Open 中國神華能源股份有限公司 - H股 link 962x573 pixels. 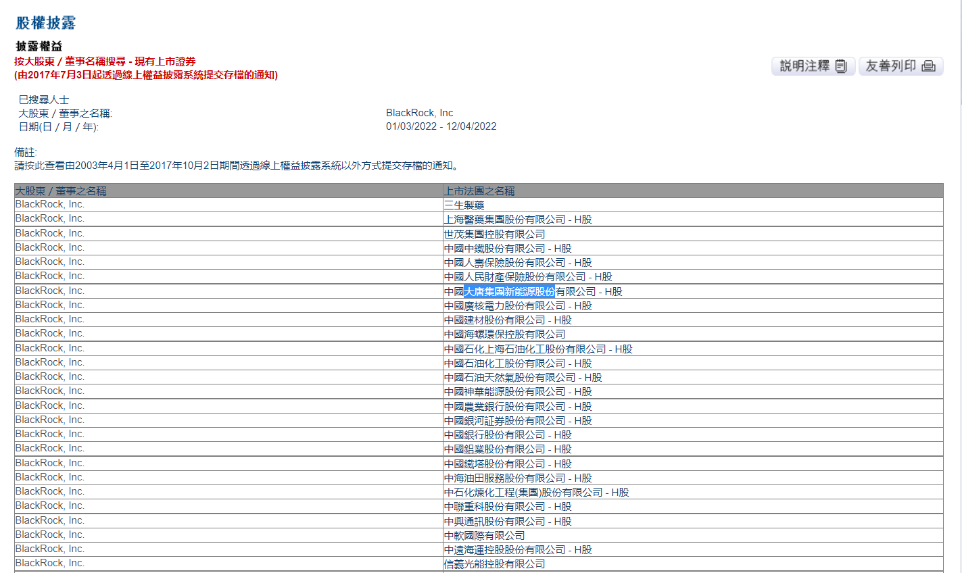pos(518,392)
